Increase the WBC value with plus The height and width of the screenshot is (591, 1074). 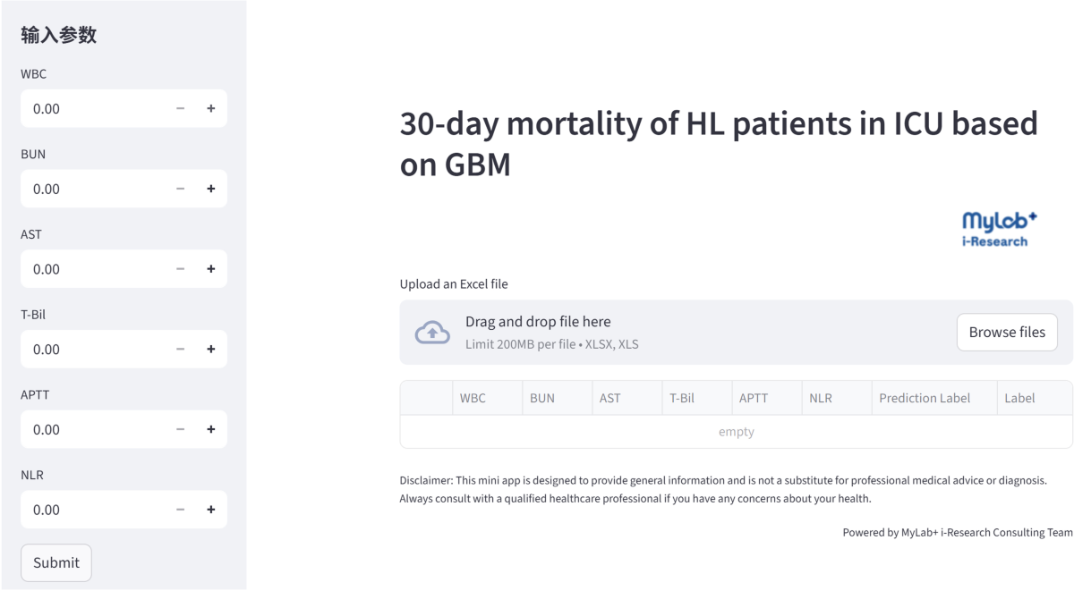pyautogui.click(x=211, y=109)
